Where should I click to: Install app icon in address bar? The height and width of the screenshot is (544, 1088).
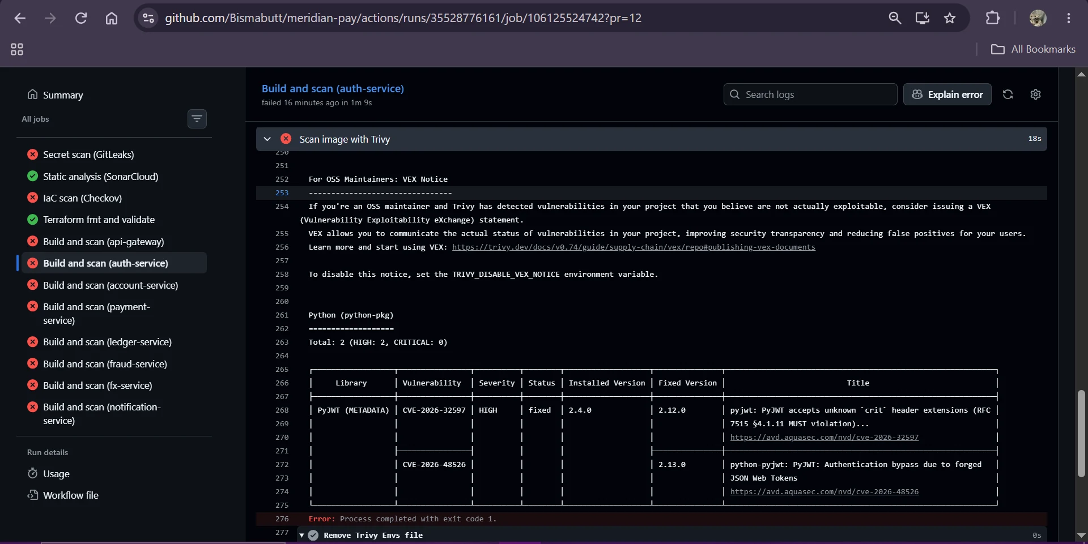pos(923,18)
